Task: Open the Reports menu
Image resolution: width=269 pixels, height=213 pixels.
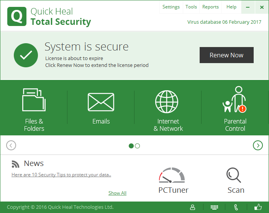Action: pyautogui.click(x=210, y=7)
